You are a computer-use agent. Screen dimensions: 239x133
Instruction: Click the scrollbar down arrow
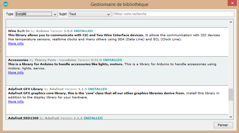coord(231,117)
